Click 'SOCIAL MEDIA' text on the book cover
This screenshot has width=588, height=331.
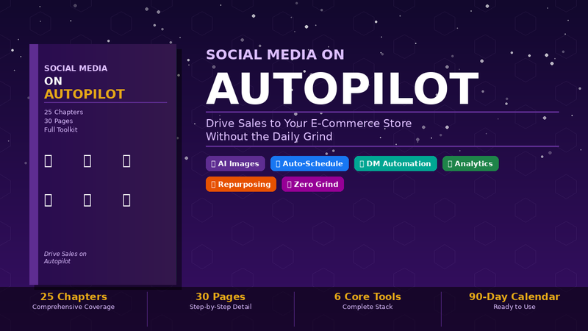point(76,68)
